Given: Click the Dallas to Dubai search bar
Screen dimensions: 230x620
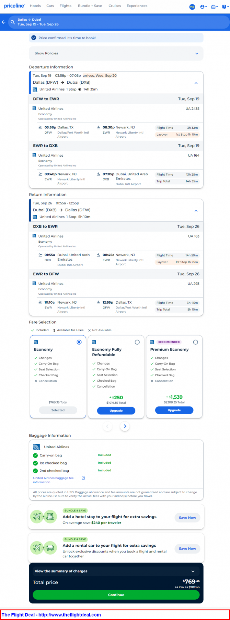Looking at the screenshot, I should (x=119, y=22).
